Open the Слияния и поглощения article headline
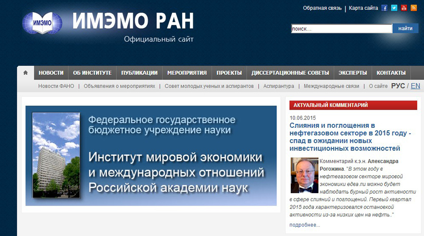The image size is (424, 236). click(350, 137)
